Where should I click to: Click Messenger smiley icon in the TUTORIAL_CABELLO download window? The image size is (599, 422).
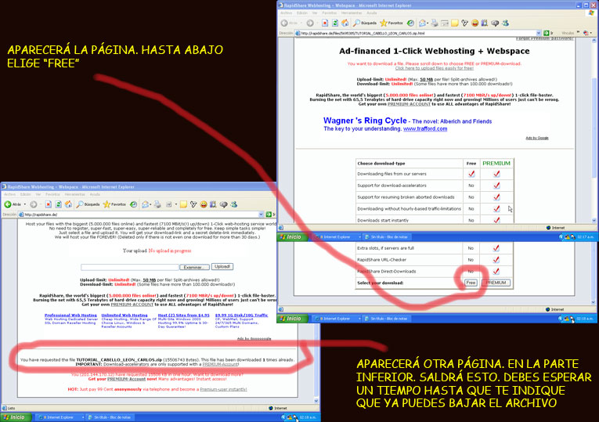pyautogui.click(x=475, y=23)
